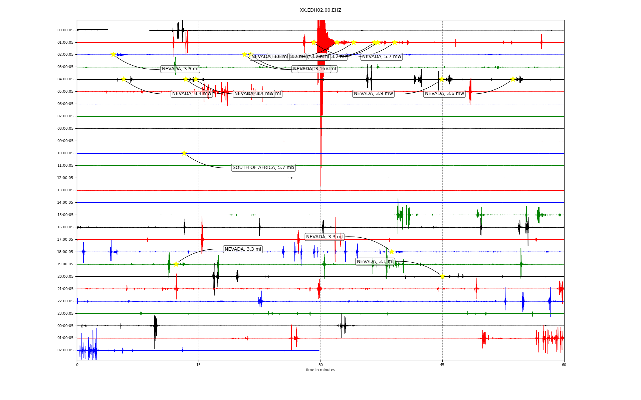This screenshot has width=641, height=400.
Task: Click the NEVADA, 3.6 ml label near 03:00:05
Action: tap(180, 69)
